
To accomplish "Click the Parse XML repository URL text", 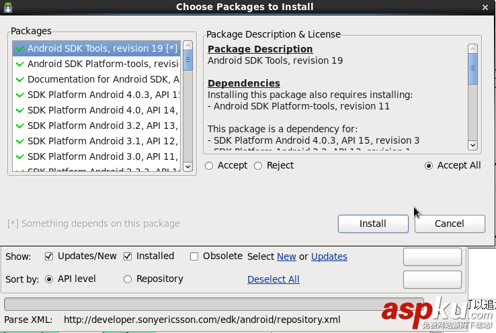I will [202, 320].
